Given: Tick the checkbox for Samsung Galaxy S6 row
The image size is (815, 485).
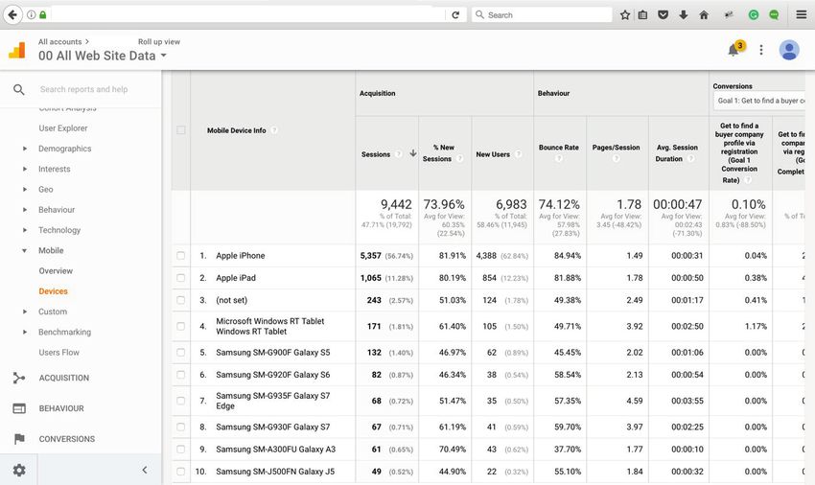Looking at the screenshot, I should tap(181, 375).
